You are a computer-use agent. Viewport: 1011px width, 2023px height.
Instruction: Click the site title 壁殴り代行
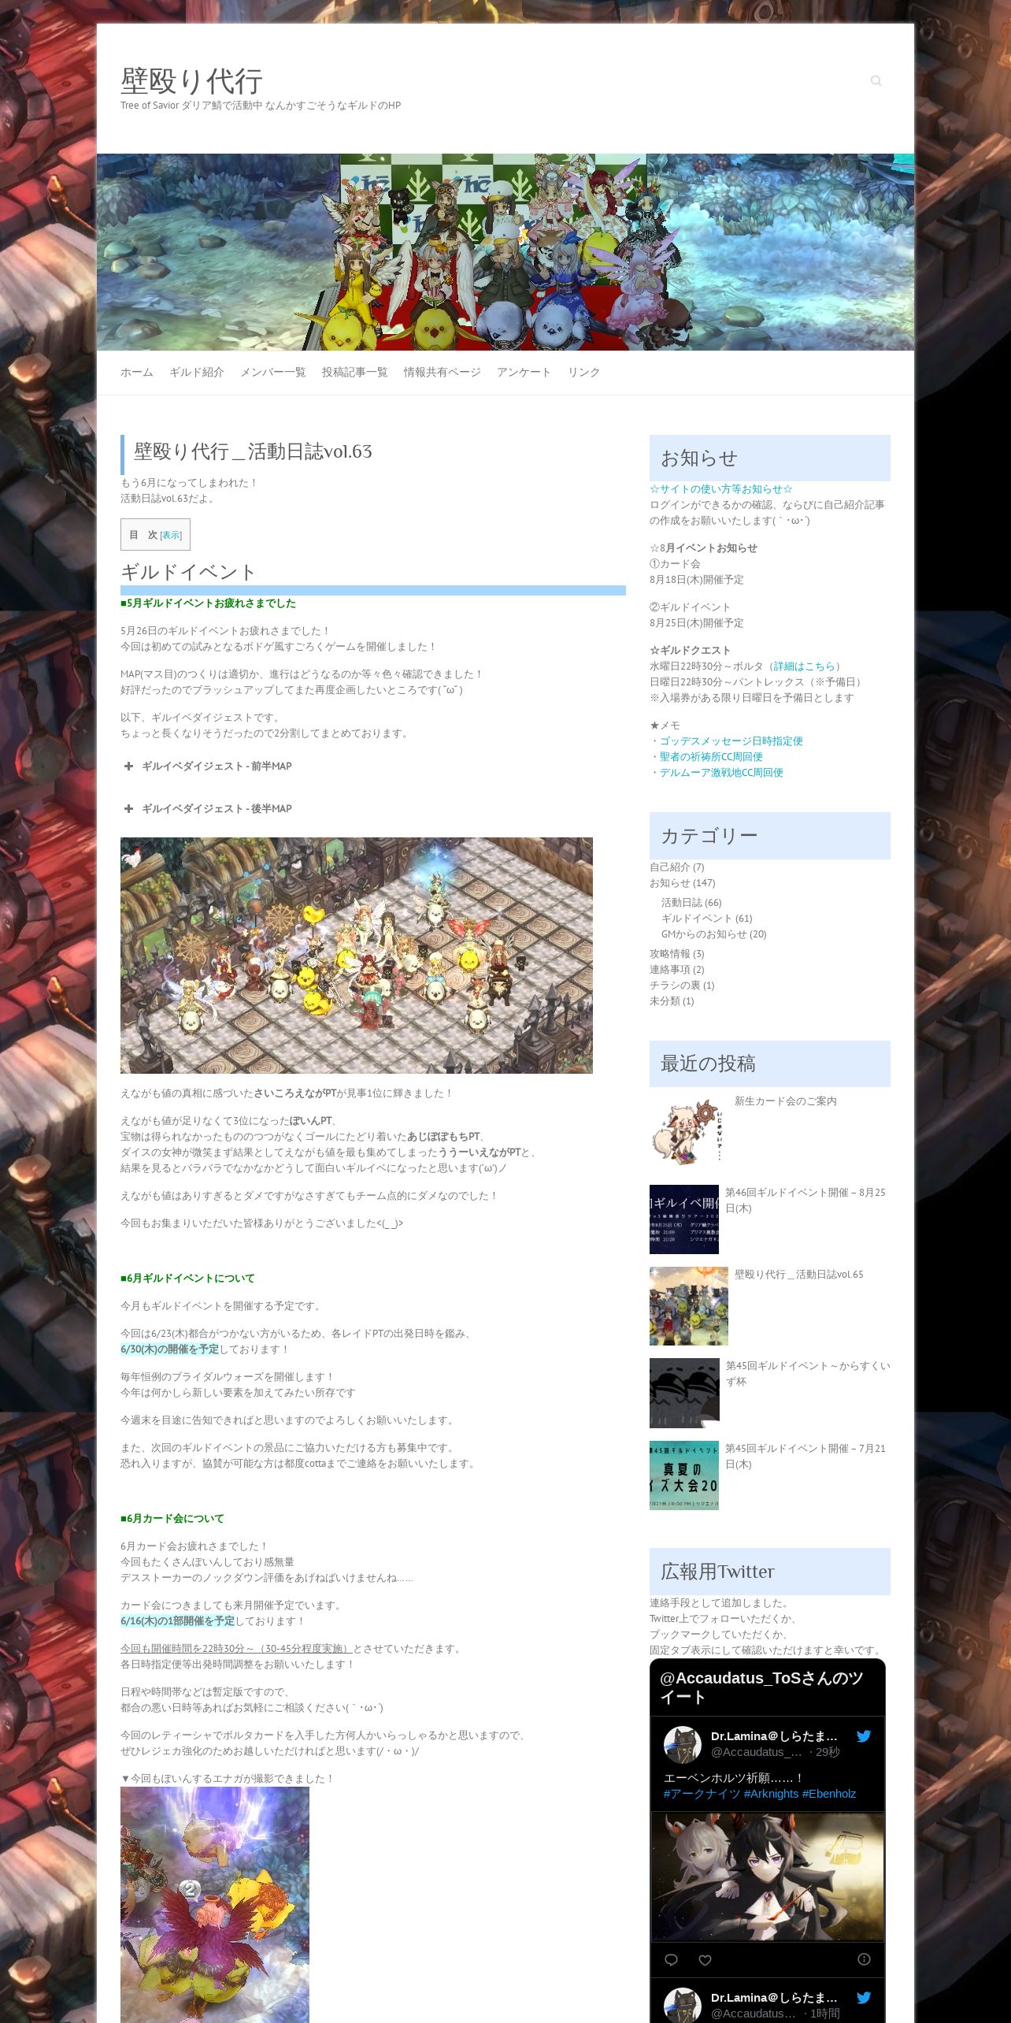tap(191, 81)
